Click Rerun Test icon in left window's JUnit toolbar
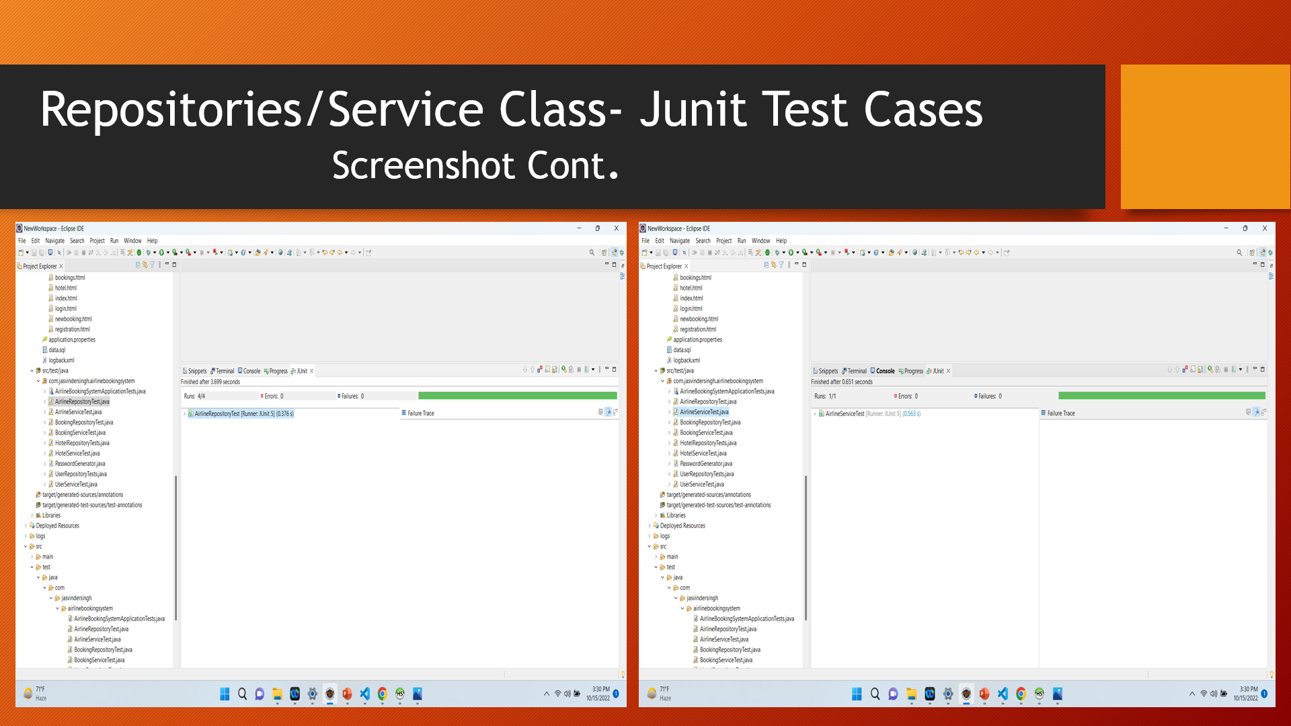 tap(563, 370)
